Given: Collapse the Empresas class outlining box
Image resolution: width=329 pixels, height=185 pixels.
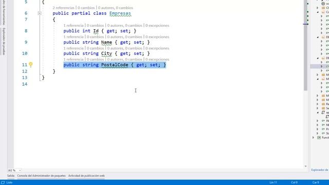Looking at the screenshot, I should [x=40, y=13].
